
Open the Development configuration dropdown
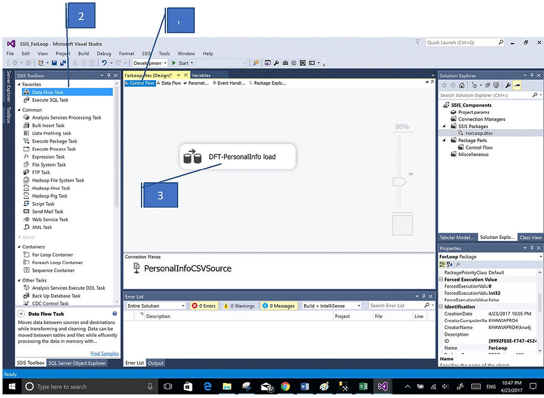point(150,63)
